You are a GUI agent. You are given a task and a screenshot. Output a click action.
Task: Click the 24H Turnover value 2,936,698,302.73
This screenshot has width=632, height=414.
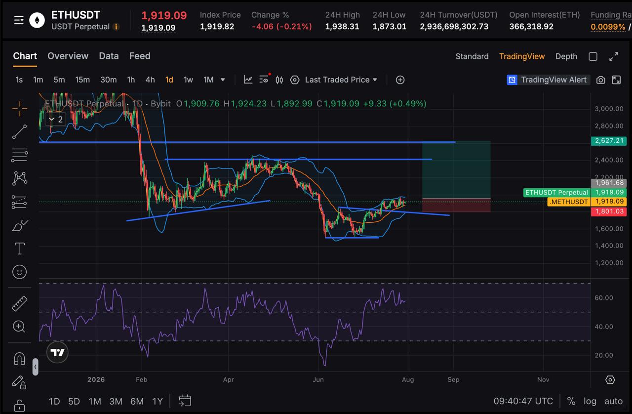tap(454, 27)
